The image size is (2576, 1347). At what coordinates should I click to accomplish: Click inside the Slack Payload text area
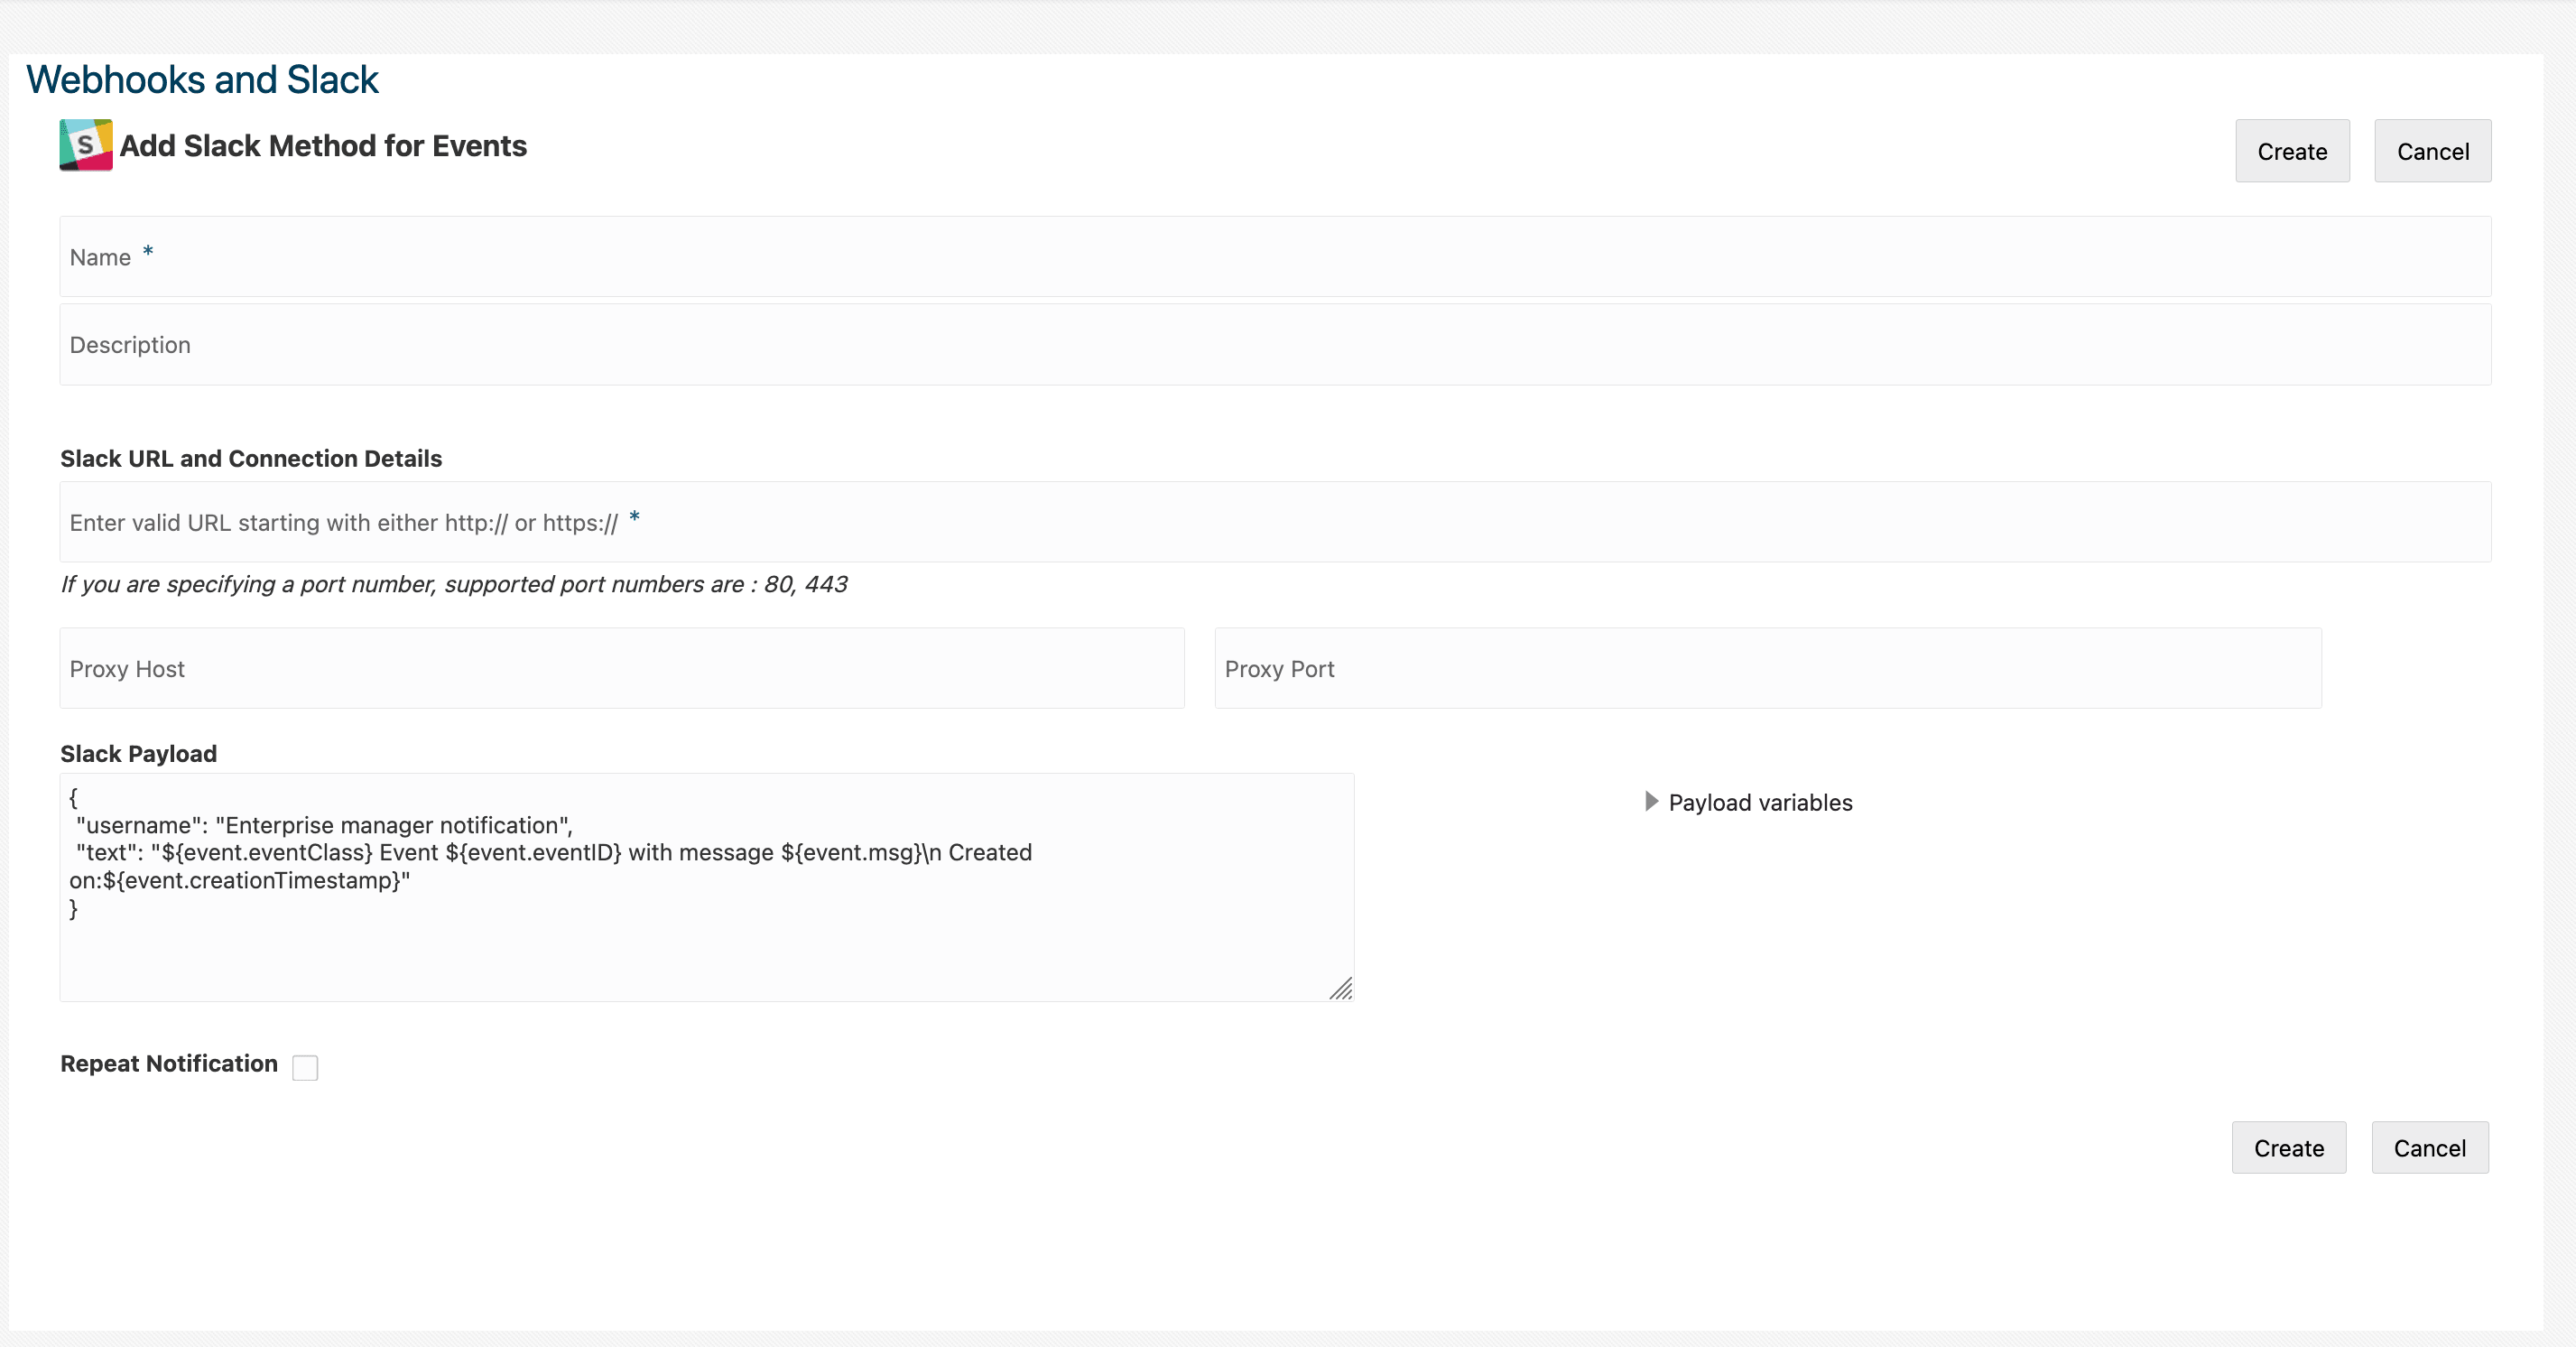(x=706, y=940)
